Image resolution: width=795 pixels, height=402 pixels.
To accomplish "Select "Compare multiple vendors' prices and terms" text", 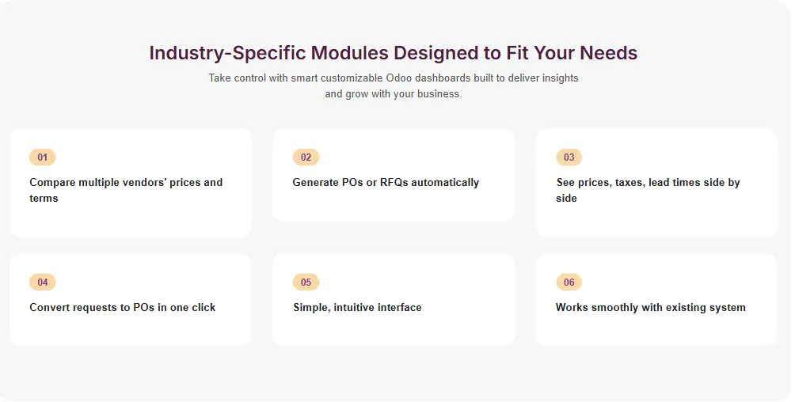I will [x=126, y=190].
